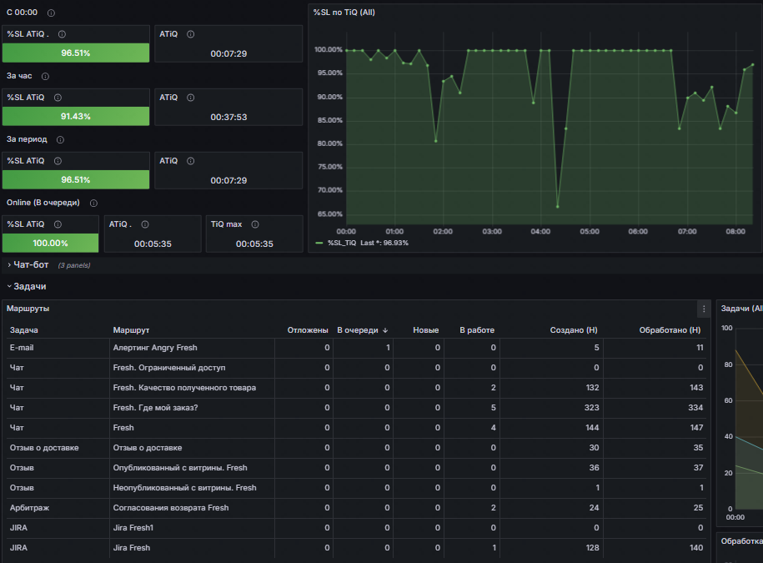Click the info icon next to За час
763x563 pixels.
[45, 76]
